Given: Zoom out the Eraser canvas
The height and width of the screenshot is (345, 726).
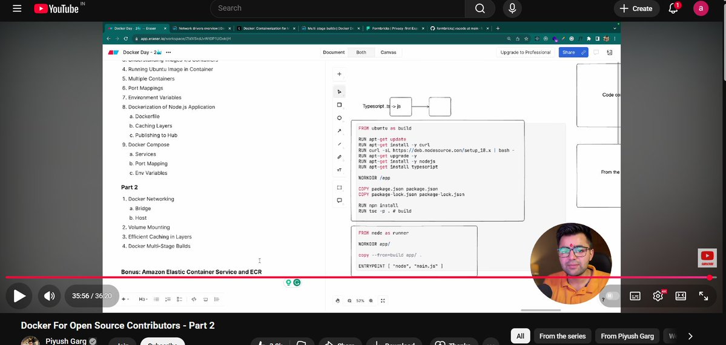Looking at the screenshot, I should point(349,301).
